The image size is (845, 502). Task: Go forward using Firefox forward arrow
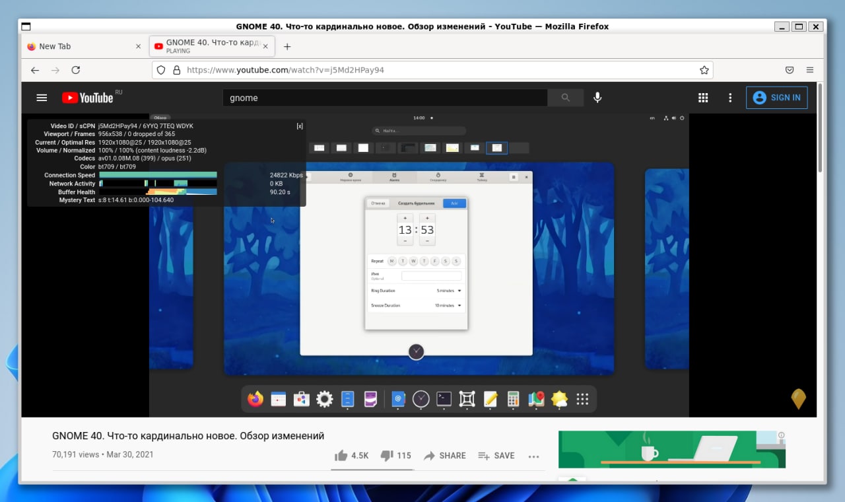pyautogui.click(x=55, y=70)
